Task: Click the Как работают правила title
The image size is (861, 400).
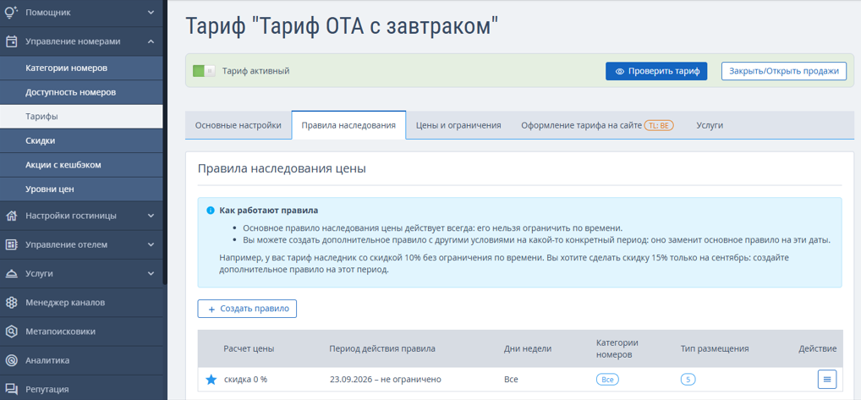Action: click(268, 211)
